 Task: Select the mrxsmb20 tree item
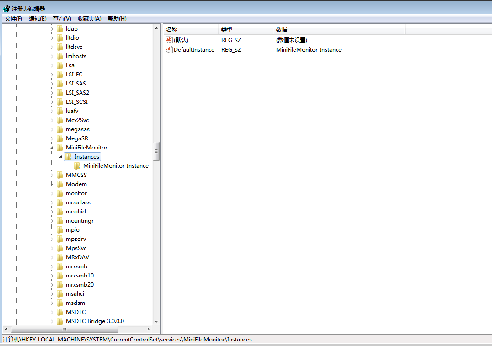pos(80,285)
